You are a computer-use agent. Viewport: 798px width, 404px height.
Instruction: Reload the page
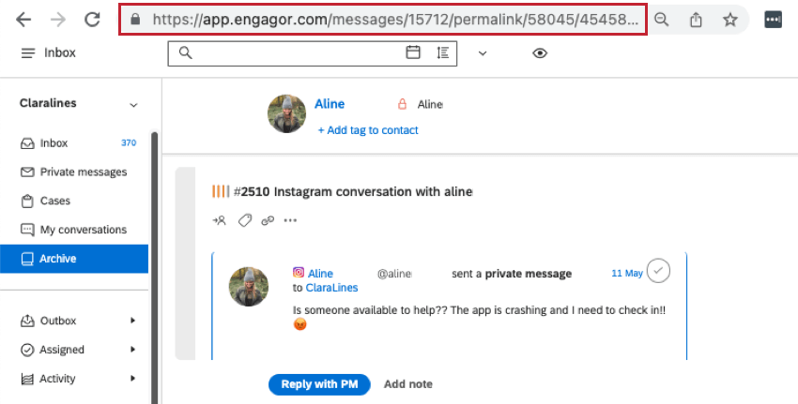[92, 20]
